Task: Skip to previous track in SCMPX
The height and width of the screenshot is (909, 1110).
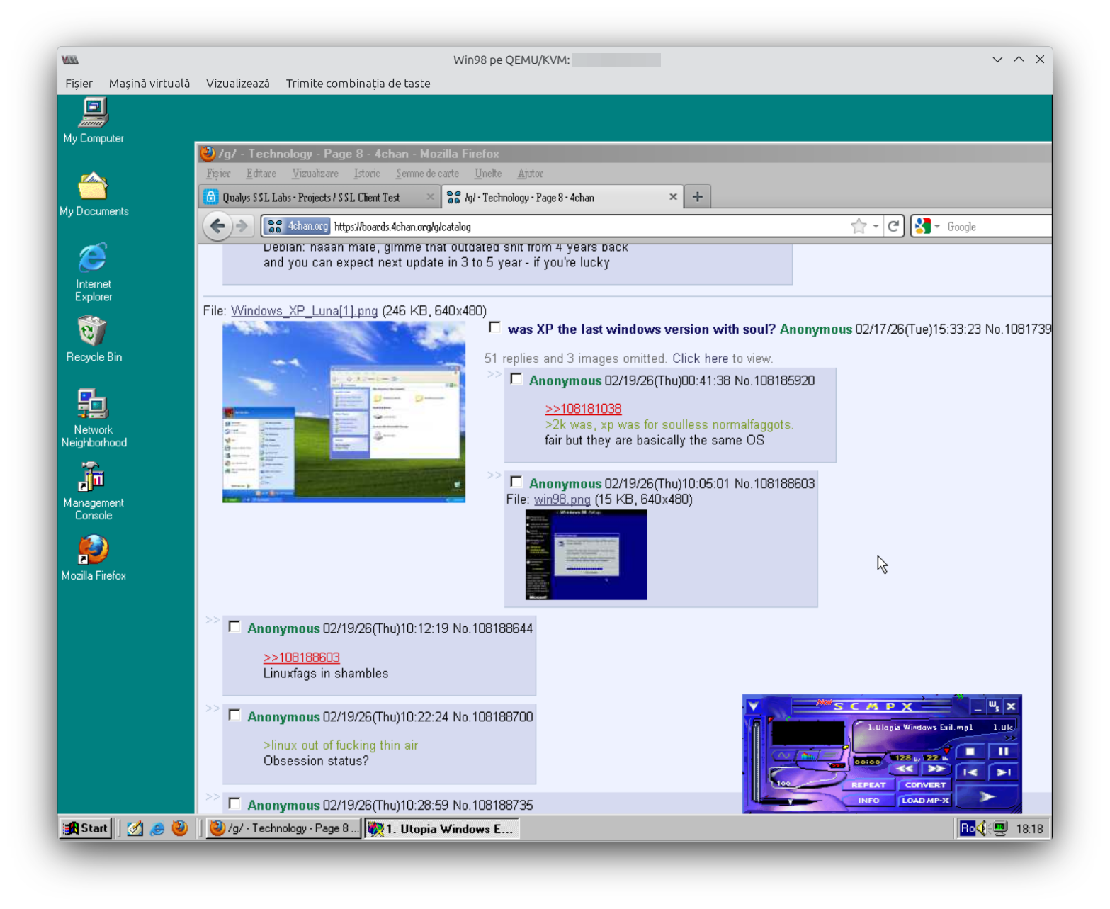Action: click(x=970, y=772)
